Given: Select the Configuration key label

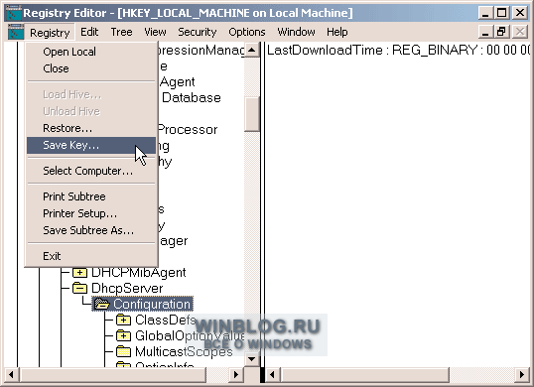Looking at the screenshot, I should (152, 304).
